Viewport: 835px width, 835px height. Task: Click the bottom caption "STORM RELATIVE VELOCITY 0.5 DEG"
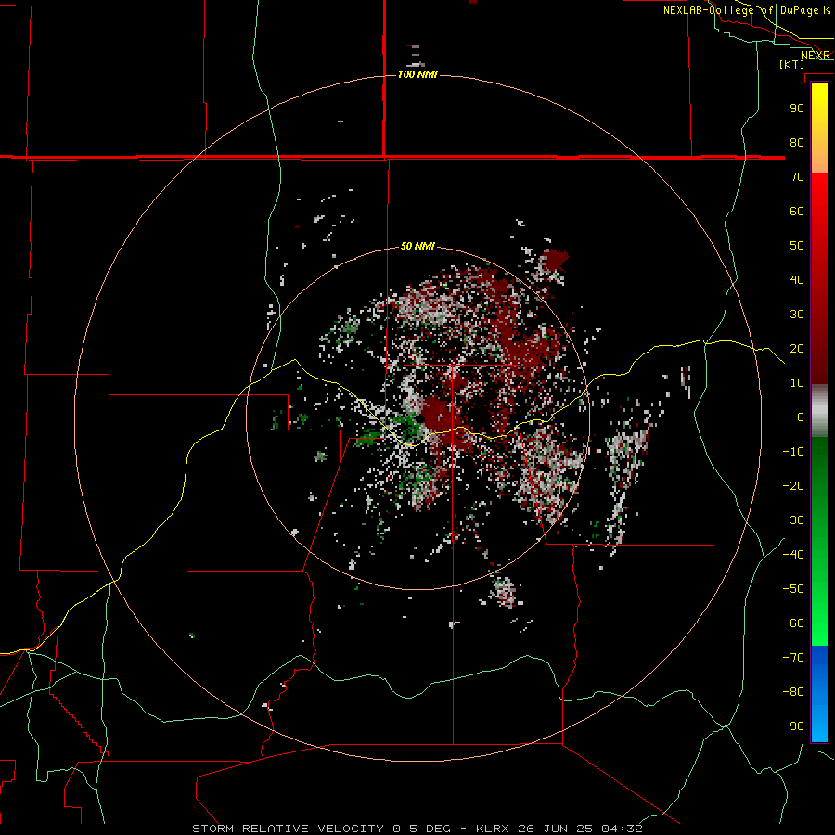click(321, 829)
